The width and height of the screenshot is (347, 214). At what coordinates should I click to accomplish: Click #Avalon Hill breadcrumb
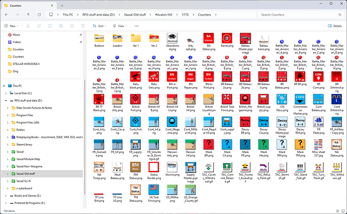(x=163, y=15)
